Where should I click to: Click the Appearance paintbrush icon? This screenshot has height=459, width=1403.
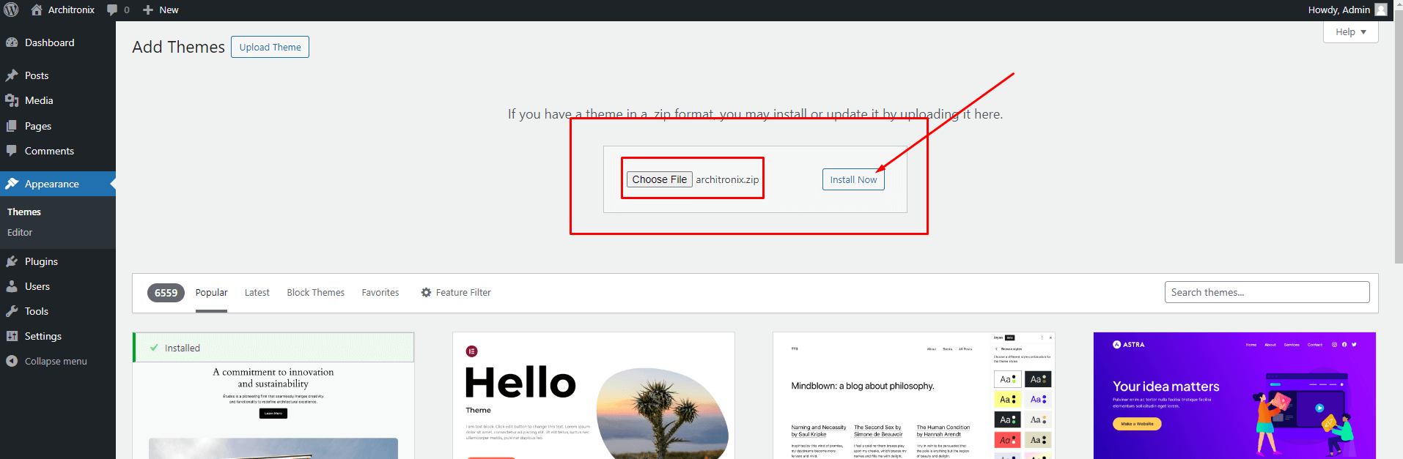tap(12, 184)
